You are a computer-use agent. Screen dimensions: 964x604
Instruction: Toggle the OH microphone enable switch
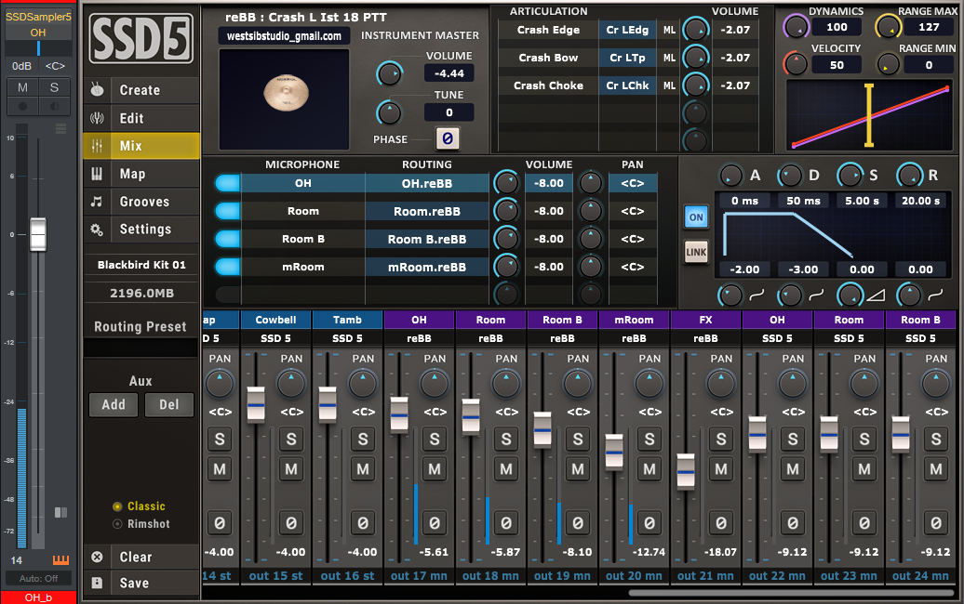pos(227,183)
